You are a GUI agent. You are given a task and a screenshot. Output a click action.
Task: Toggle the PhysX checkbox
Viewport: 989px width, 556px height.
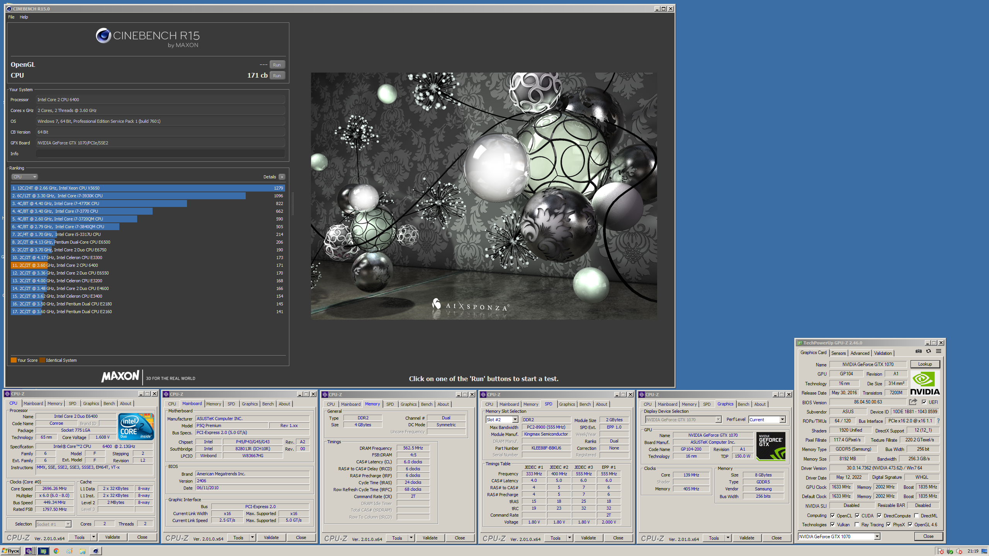889,524
